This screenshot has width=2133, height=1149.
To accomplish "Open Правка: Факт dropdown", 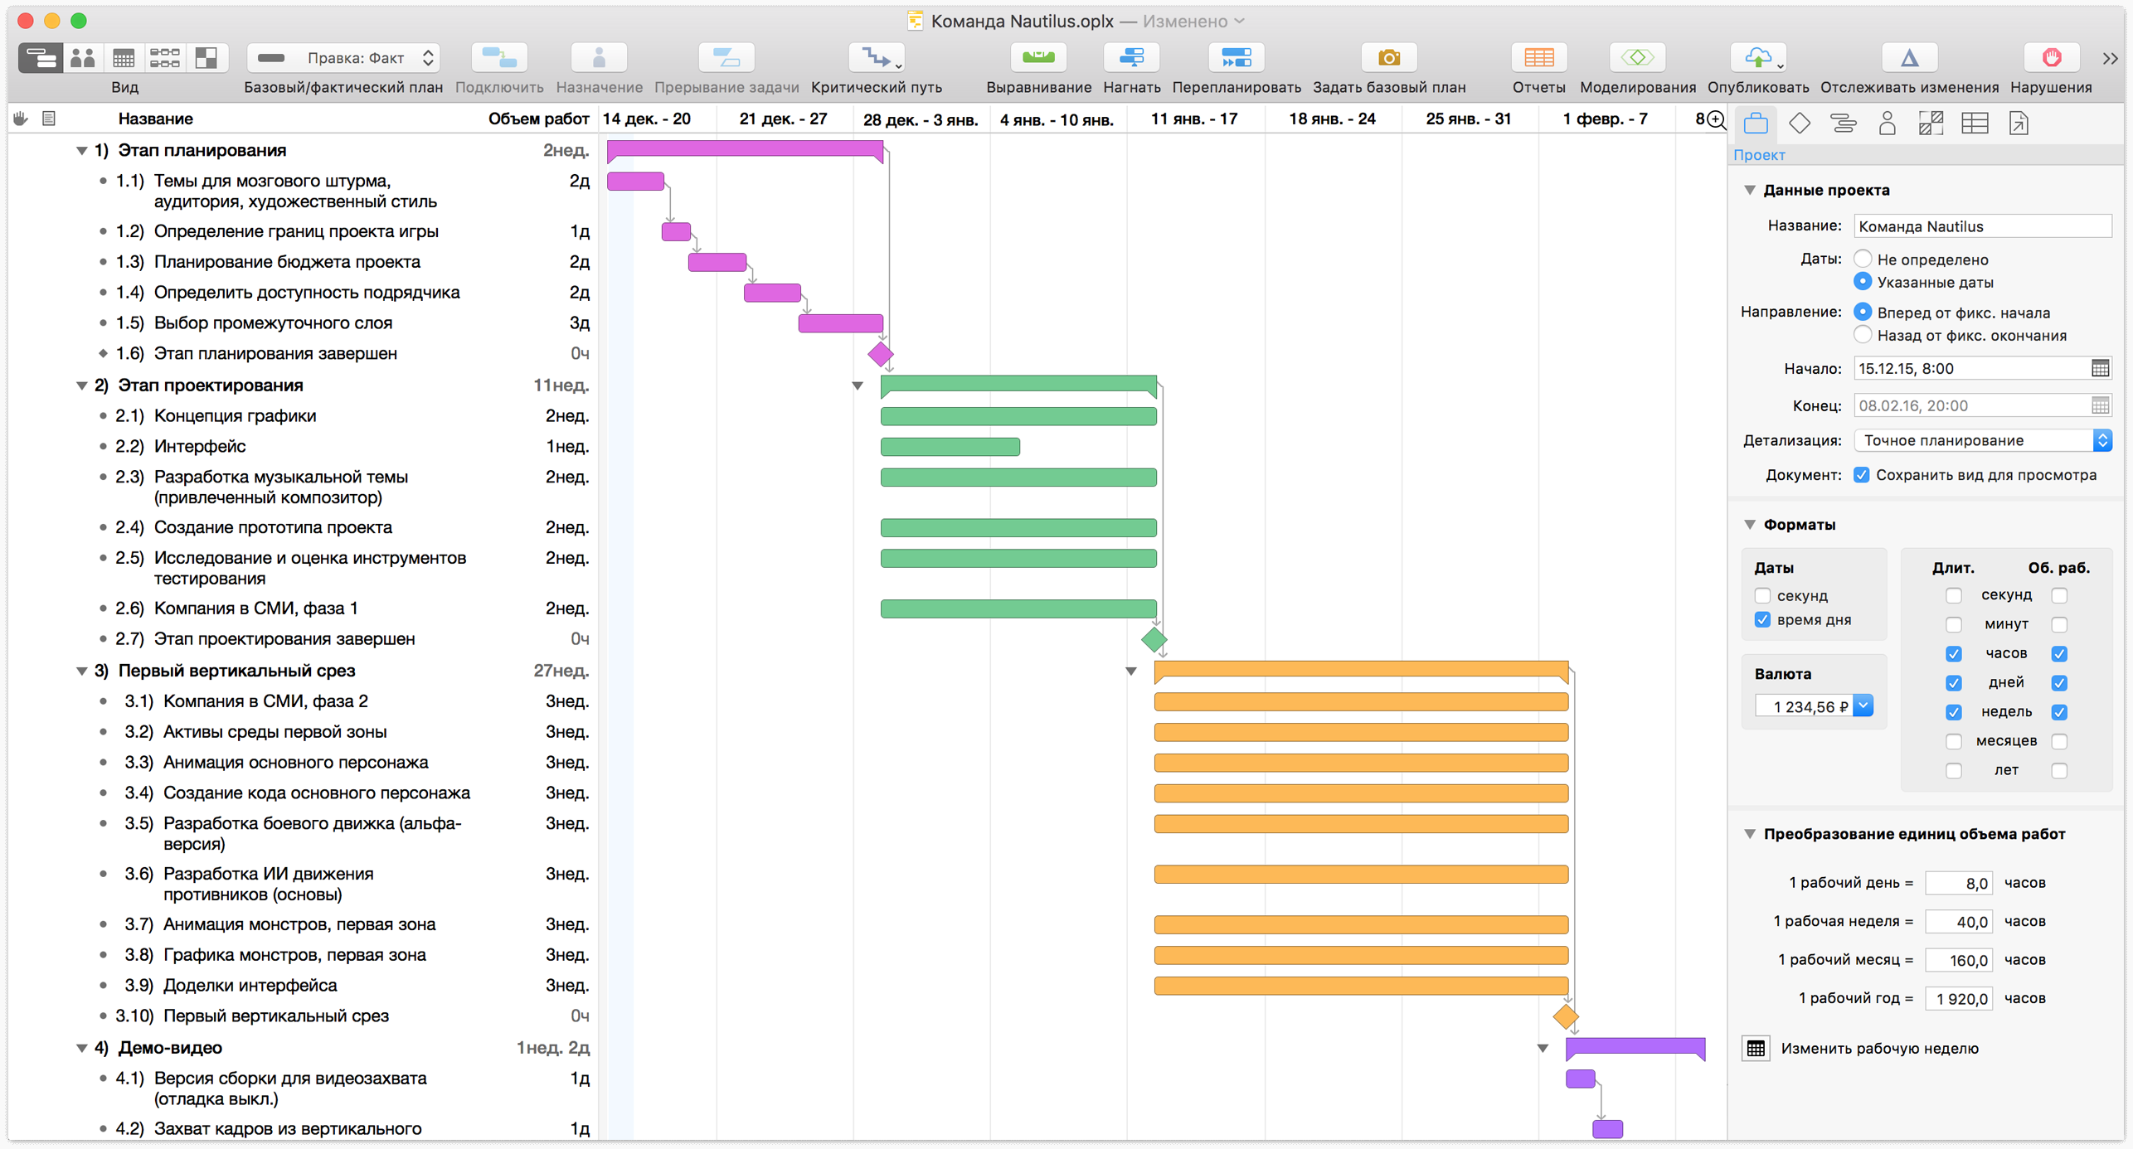I will click(x=344, y=58).
